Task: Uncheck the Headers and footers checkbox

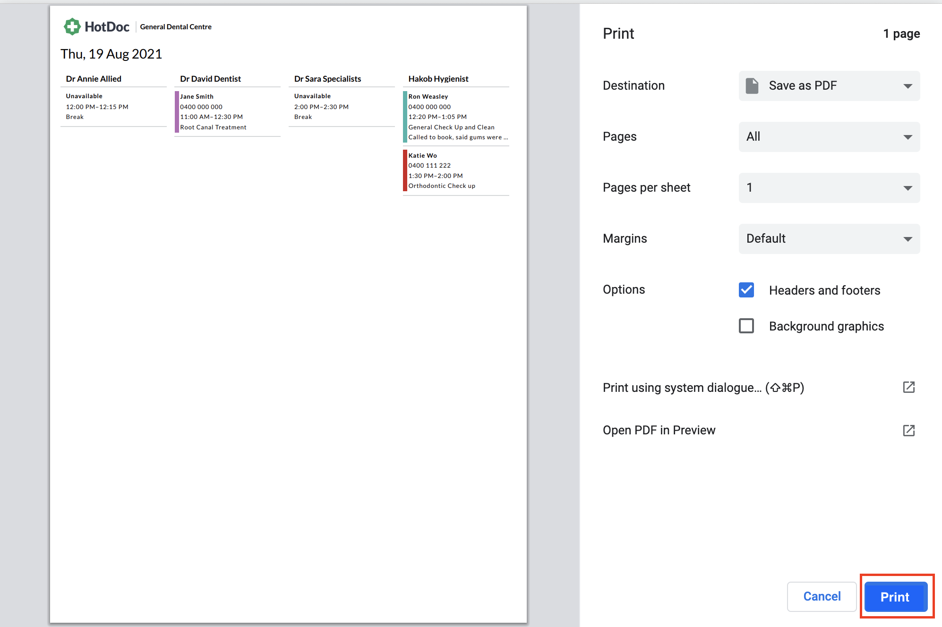Action: (746, 290)
